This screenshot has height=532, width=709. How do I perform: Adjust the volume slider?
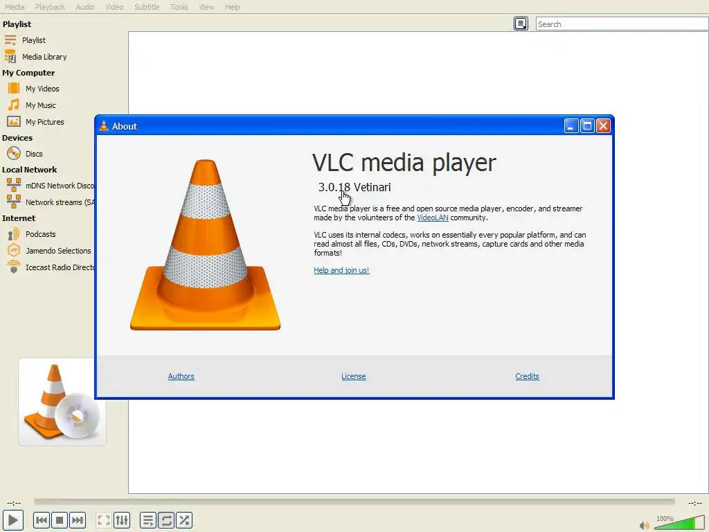[x=679, y=522]
